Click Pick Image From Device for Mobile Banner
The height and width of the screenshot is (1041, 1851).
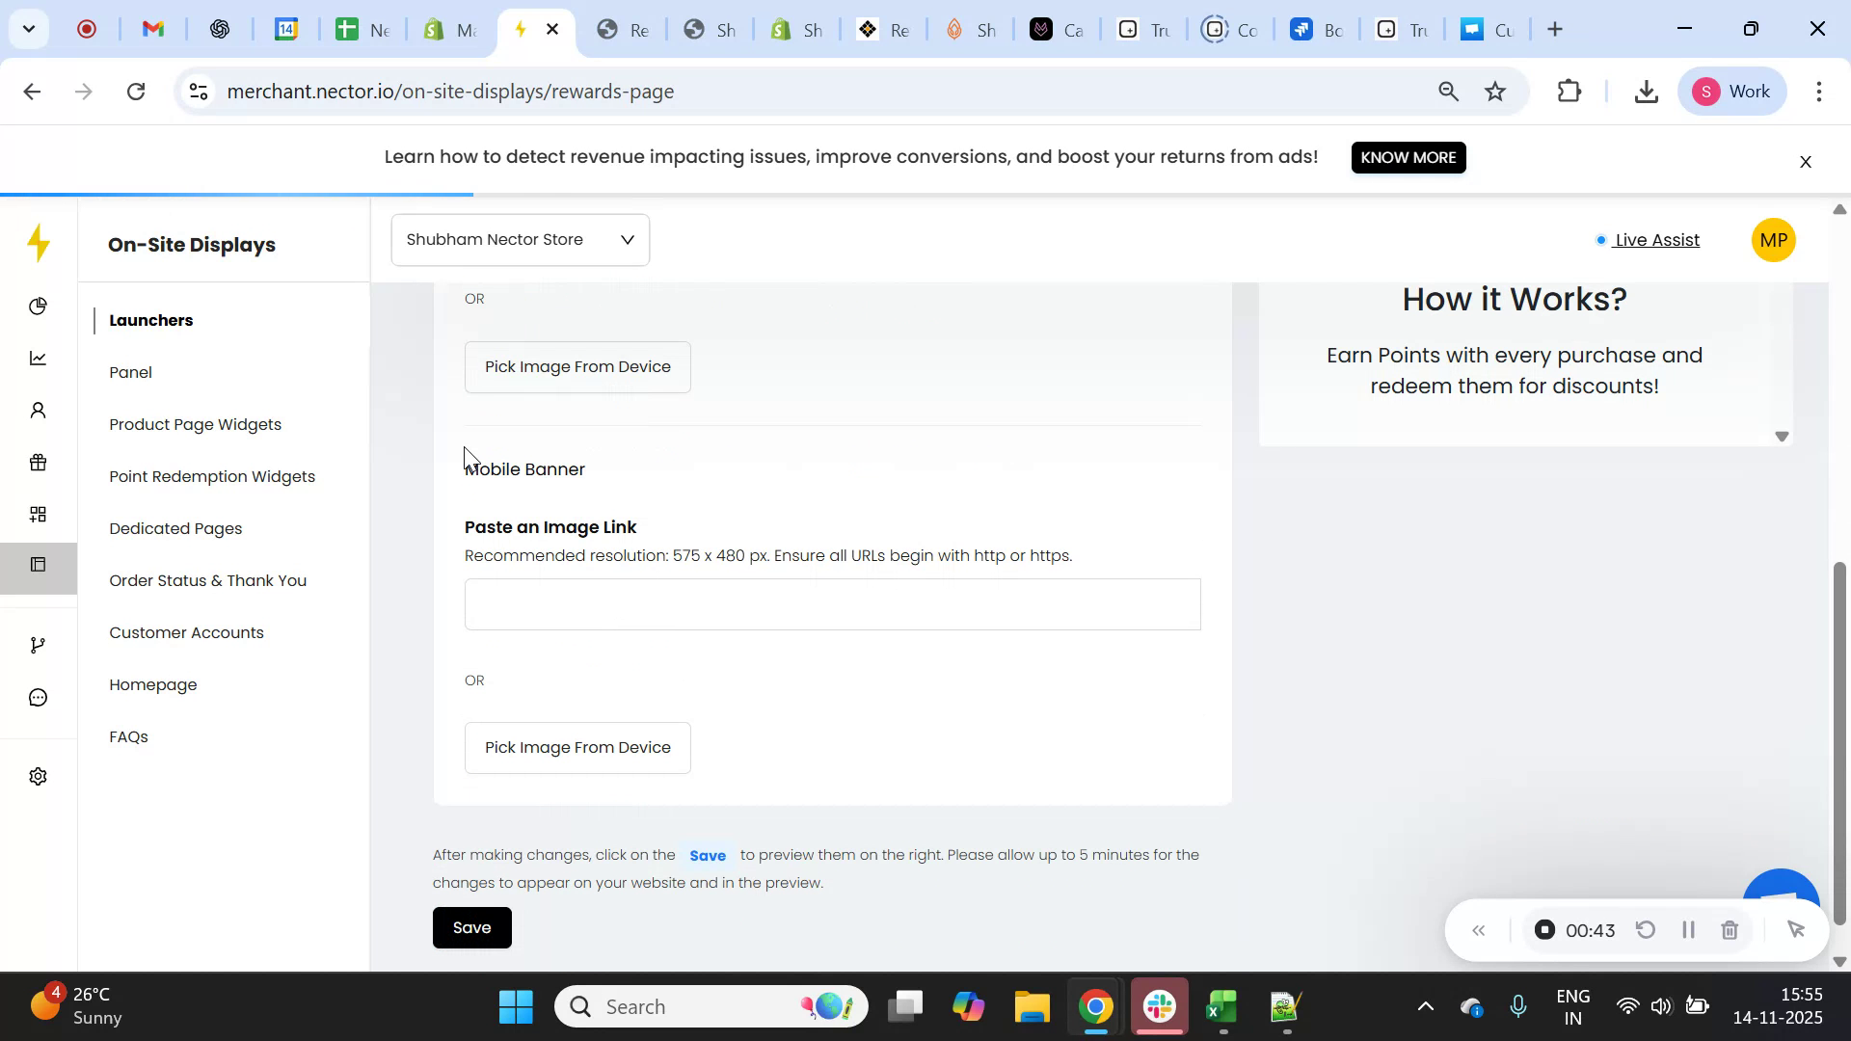[x=577, y=747]
